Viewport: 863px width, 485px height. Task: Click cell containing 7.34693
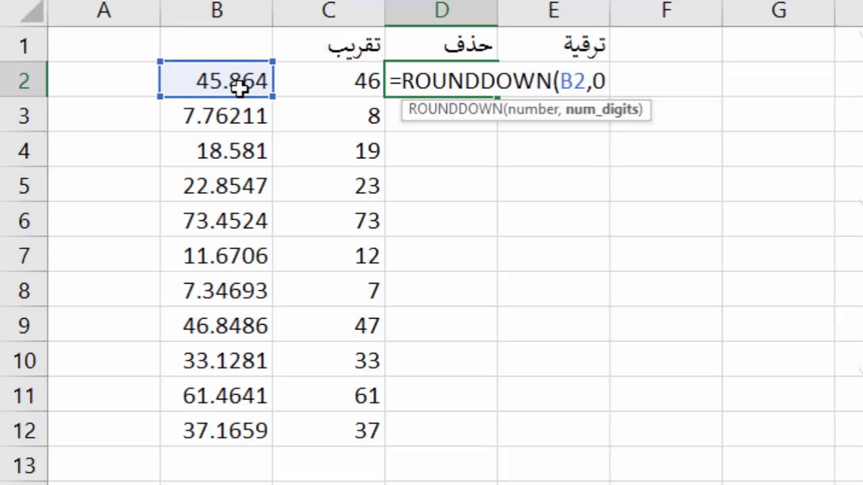tap(216, 290)
